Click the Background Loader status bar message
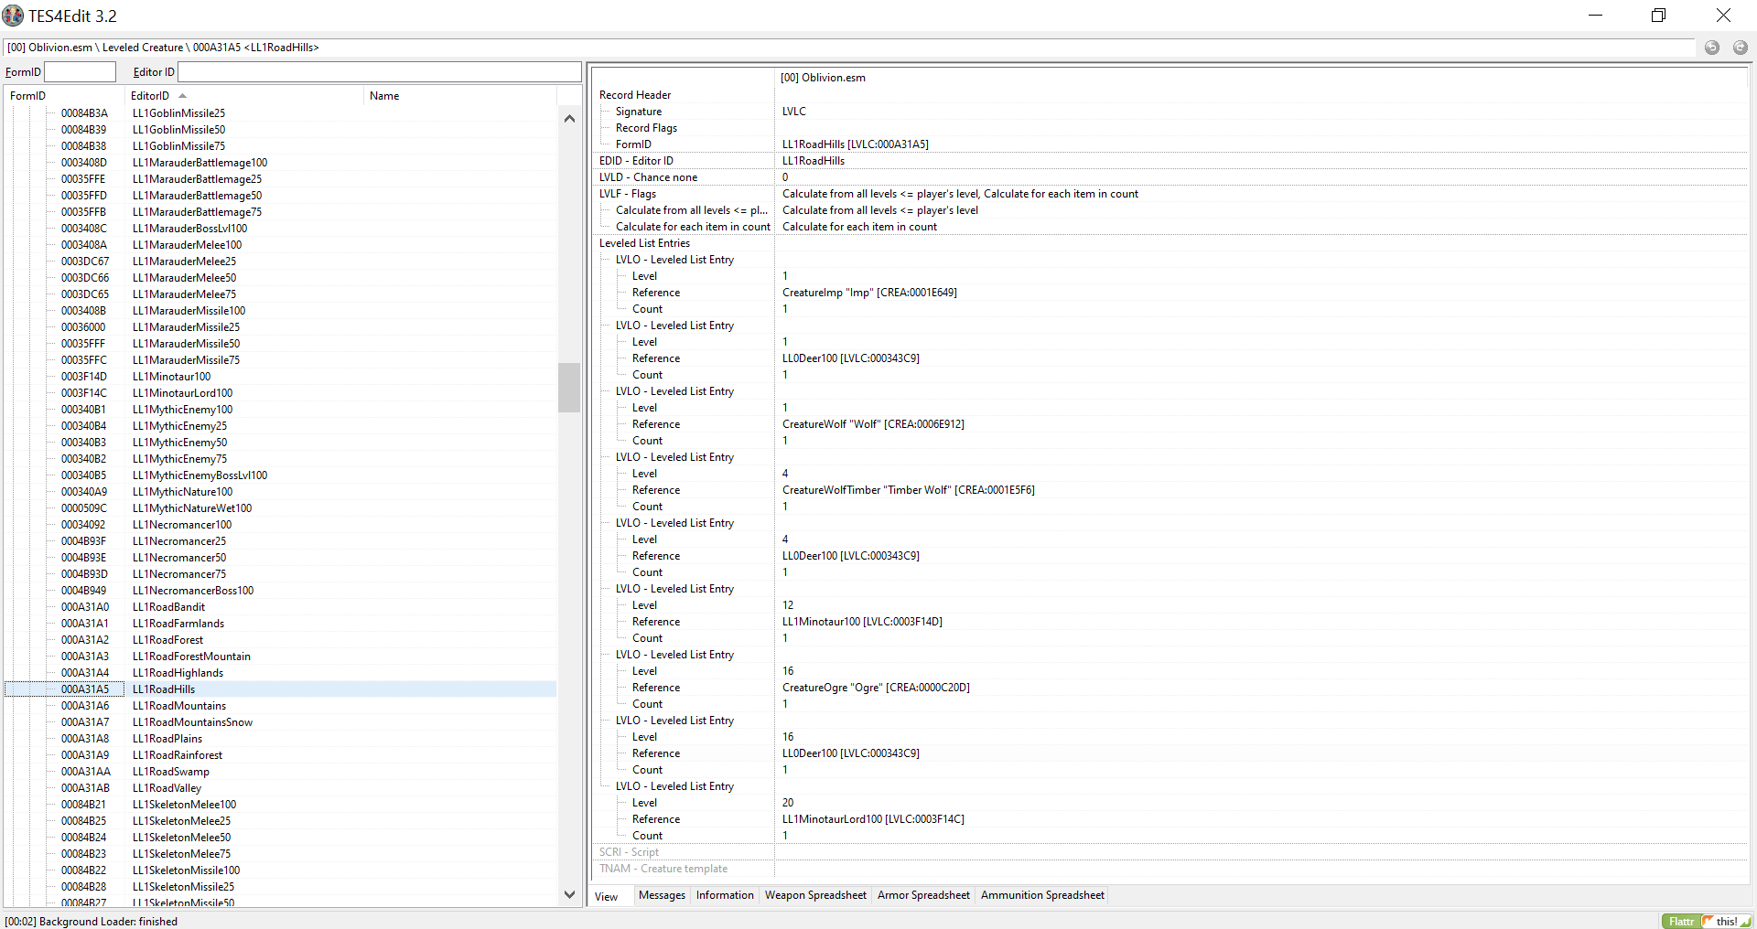This screenshot has width=1757, height=929. (92, 922)
